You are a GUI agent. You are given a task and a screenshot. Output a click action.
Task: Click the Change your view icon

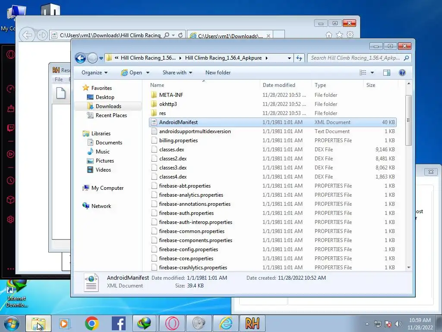point(363,73)
